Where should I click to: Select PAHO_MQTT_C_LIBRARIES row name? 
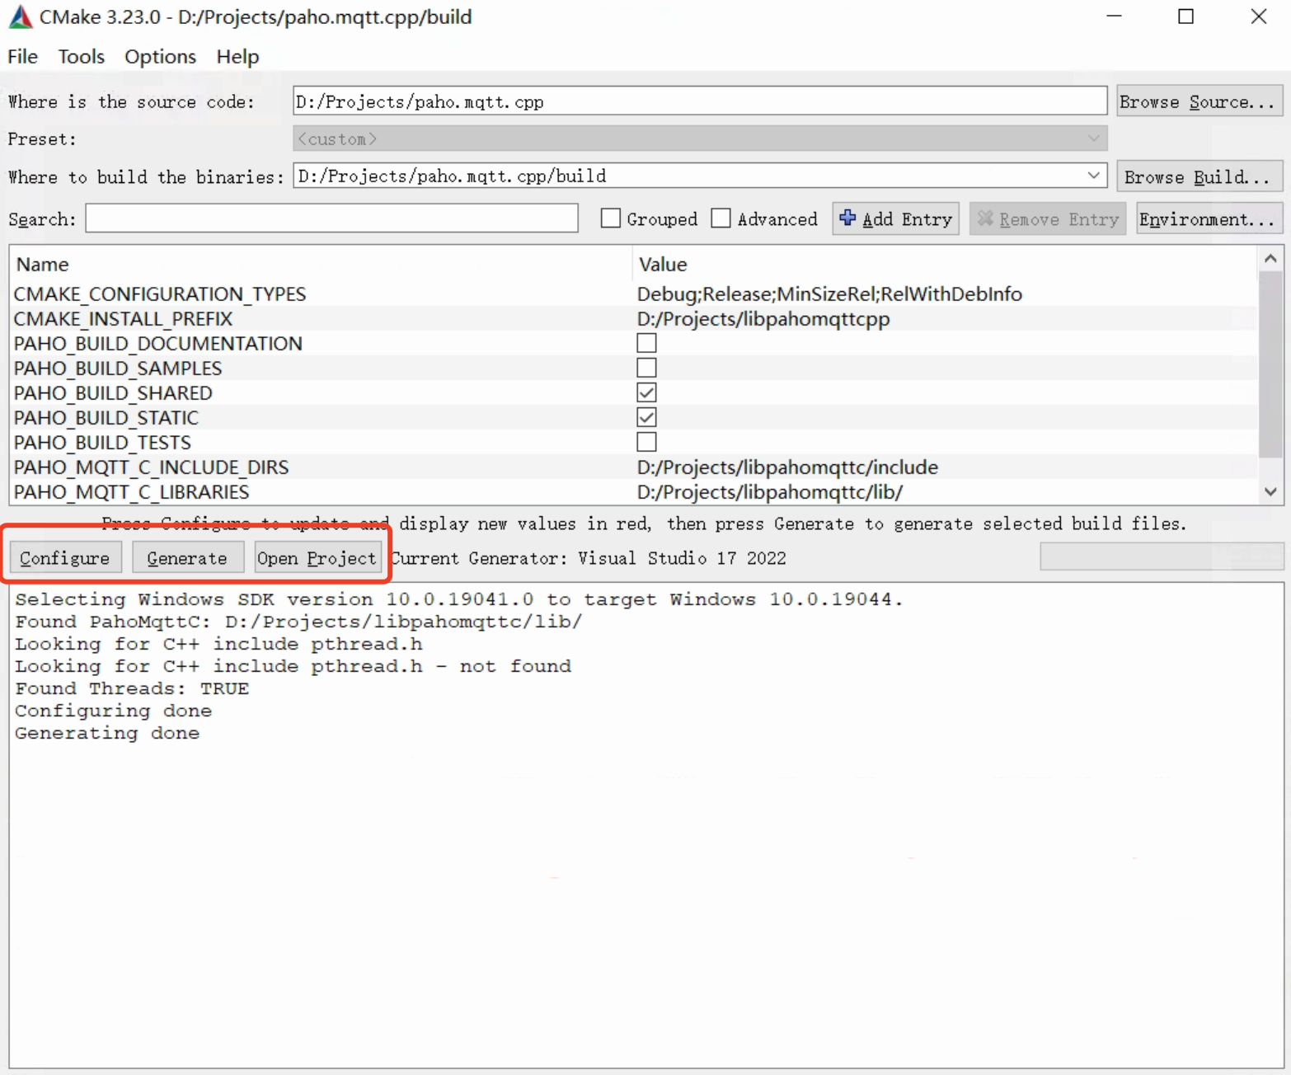tap(132, 491)
